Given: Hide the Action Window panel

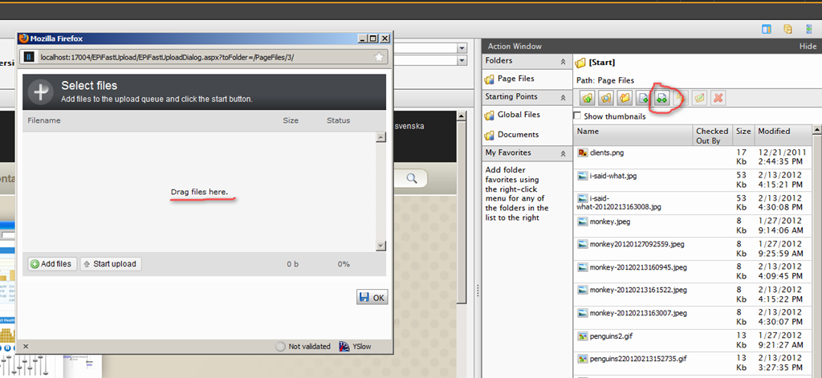Looking at the screenshot, I should click(808, 47).
